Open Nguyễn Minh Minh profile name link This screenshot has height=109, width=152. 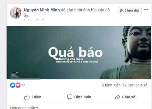[42, 10]
